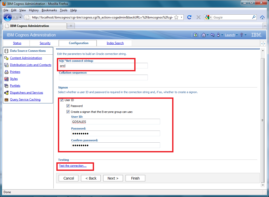The width and height of the screenshot is (269, 197).
Task: Click the Back button
Action: tap(91, 178)
